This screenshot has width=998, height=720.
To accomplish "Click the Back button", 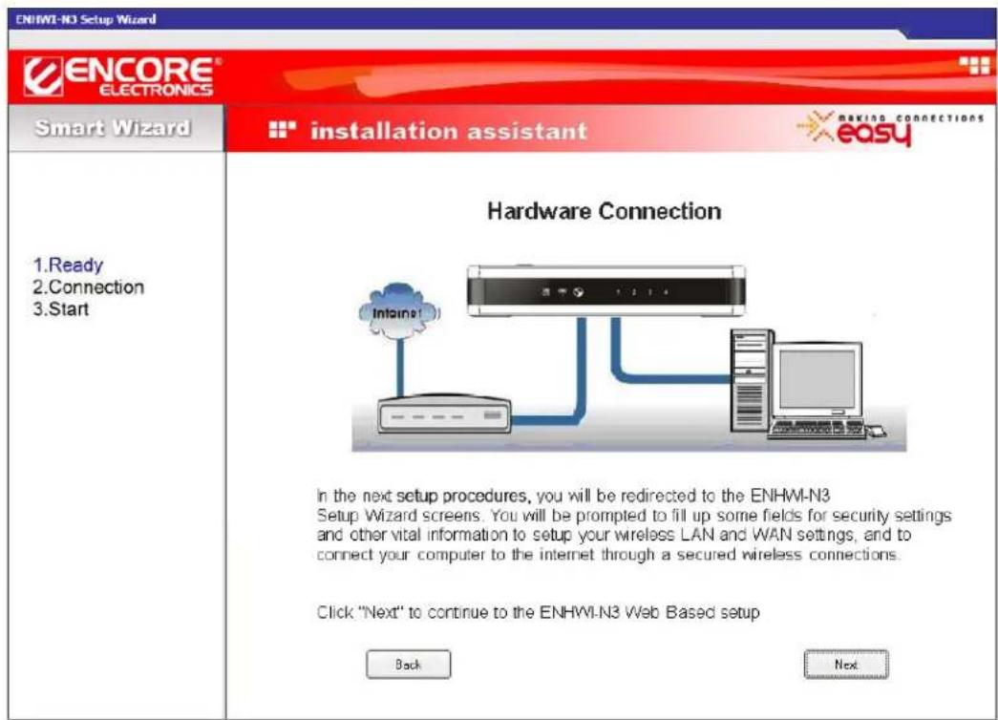I will click(x=408, y=664).
